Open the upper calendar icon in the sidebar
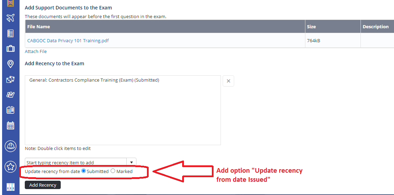The width and height of the screenshot is (394, 195). pos(10,110)
